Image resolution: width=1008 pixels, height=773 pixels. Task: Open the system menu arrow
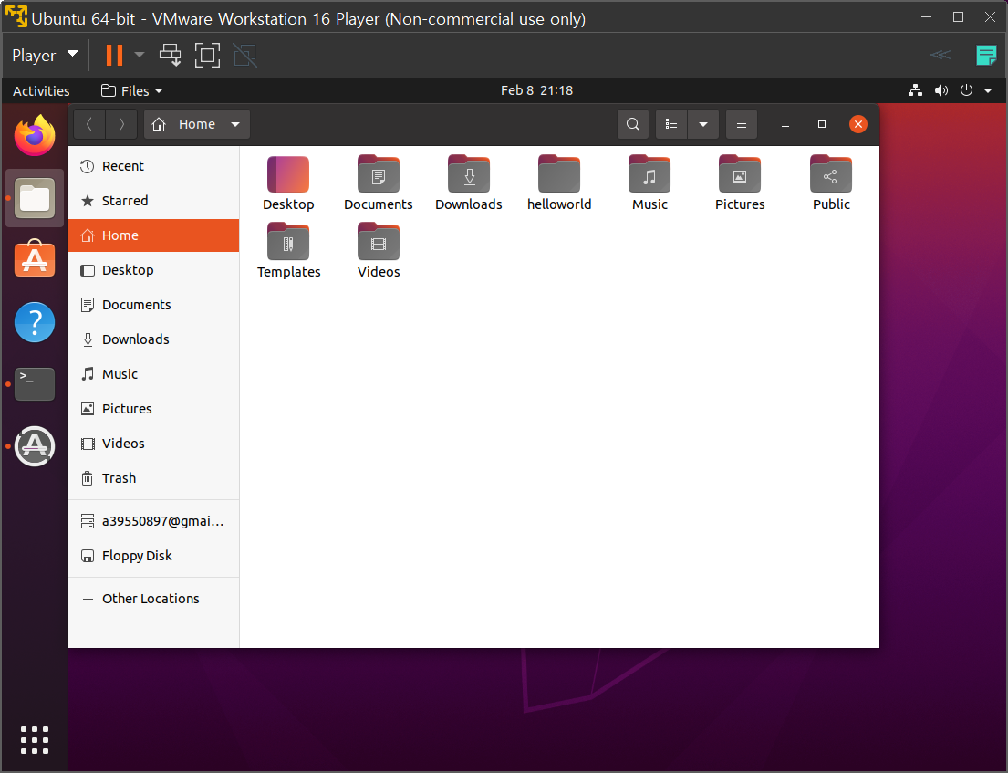[x=988, y=90]
